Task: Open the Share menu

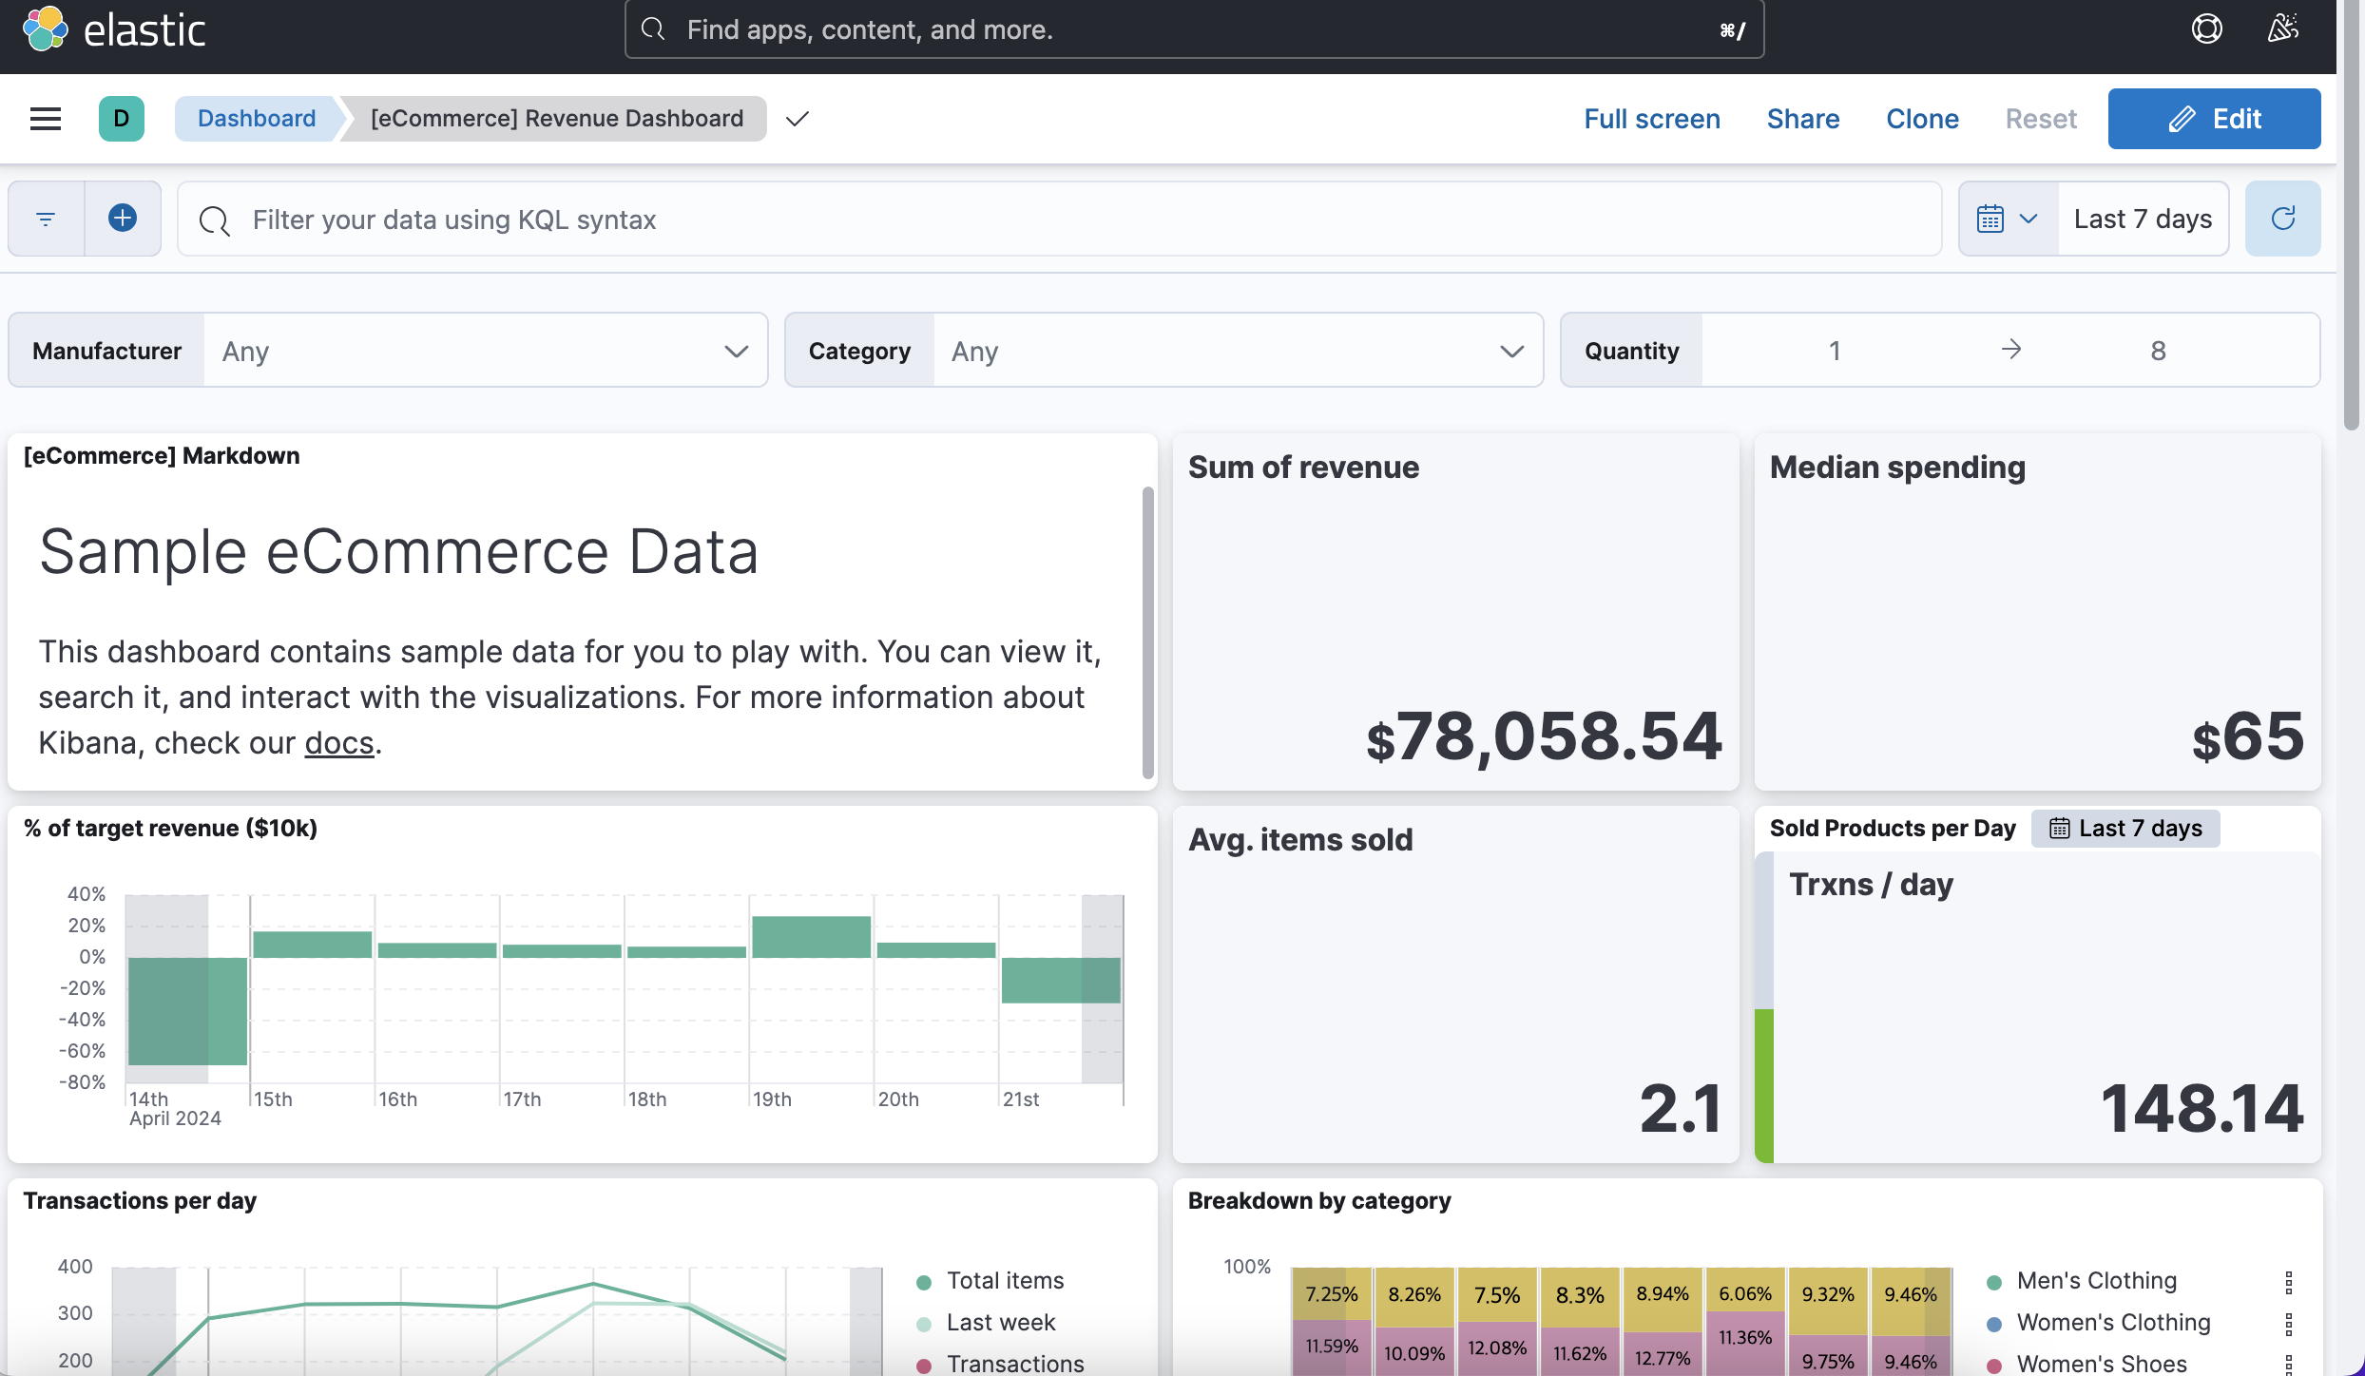Action: [x=1802, y=119]
